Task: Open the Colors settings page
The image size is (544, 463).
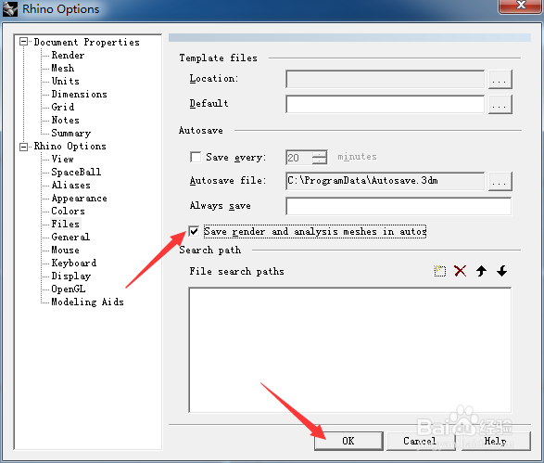Action: point(69,211)
